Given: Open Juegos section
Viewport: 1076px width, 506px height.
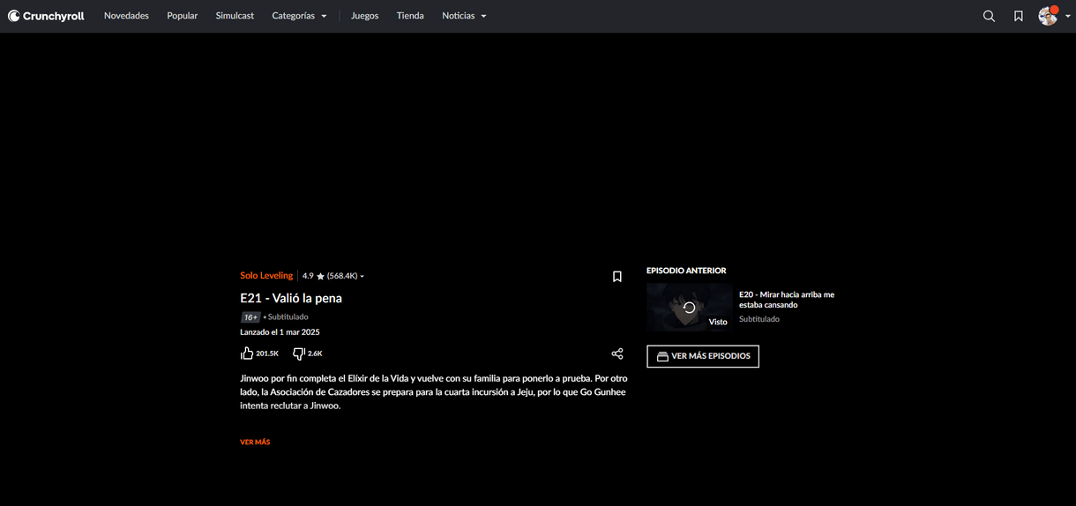Looking at the screenshot, I should (x=364, y=16).
